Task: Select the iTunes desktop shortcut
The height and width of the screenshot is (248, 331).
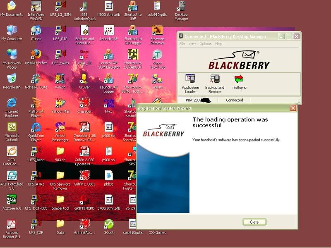Action: click(36, 33)
